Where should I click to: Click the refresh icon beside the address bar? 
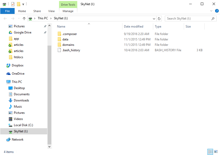tap(159, 18)
